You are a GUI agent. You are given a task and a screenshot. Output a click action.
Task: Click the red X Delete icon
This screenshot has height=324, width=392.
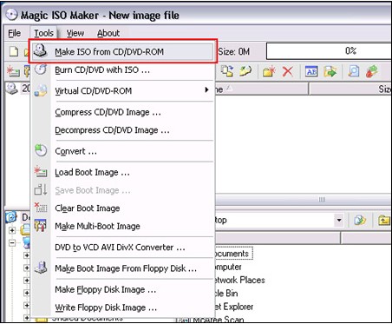[x=287, y=71]
